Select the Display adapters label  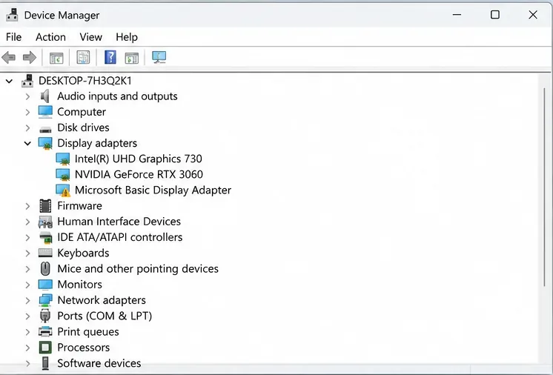97,143
